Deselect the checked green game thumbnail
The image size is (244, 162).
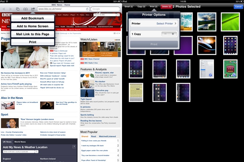(230, 69)
